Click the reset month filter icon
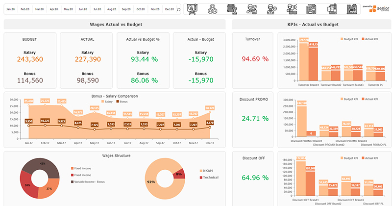392x206 pixels. pyautogui.click(x=178, y=9)
